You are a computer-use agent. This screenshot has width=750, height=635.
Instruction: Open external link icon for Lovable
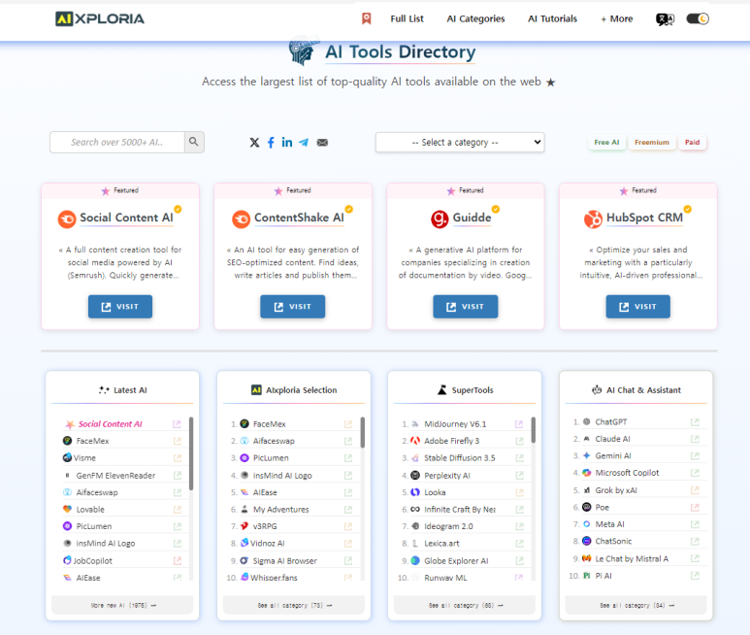178,510
